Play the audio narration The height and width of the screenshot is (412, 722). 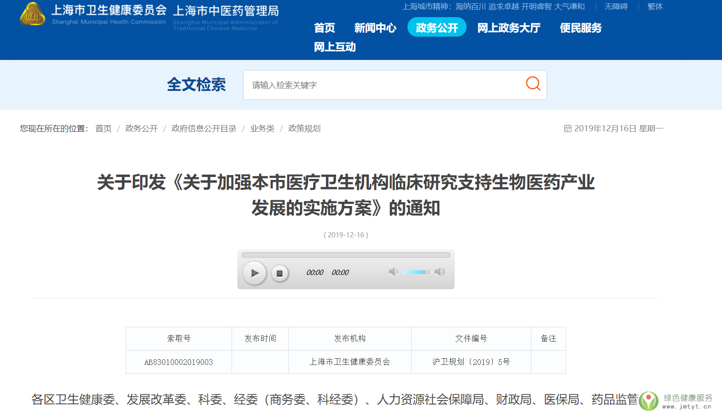point(254,273)
